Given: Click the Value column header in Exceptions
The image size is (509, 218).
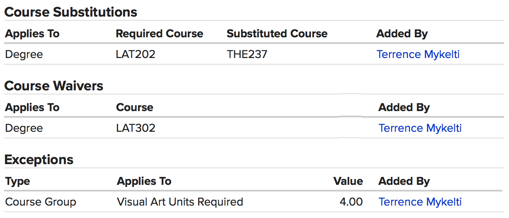Looking at the screenshot, I should 348,181.
